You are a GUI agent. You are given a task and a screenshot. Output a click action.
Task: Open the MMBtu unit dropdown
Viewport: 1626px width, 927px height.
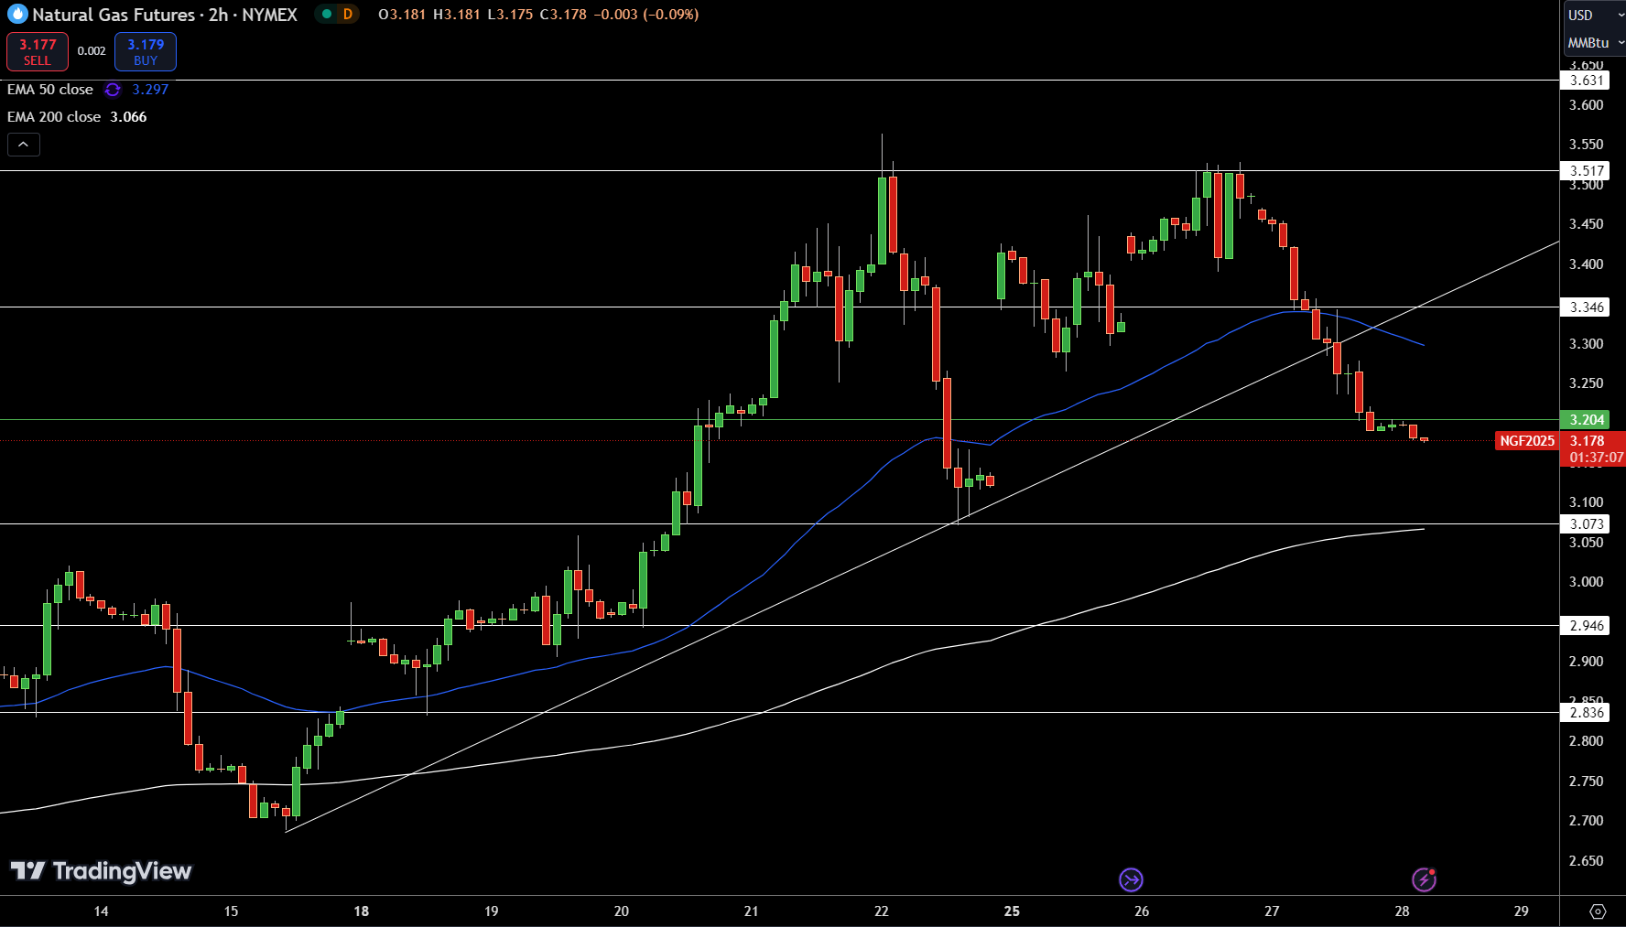tap(1595, 43)
